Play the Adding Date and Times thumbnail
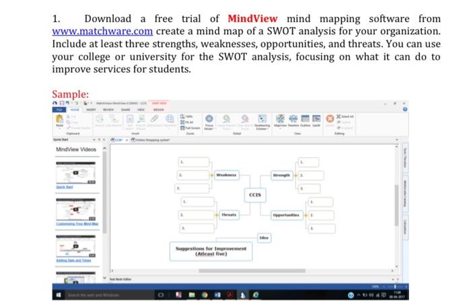Image resolution: width=471 pixels, height=308 pixels. (75, 246)
